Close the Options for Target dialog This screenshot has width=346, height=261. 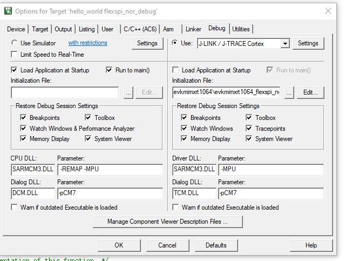click(328, 11)
